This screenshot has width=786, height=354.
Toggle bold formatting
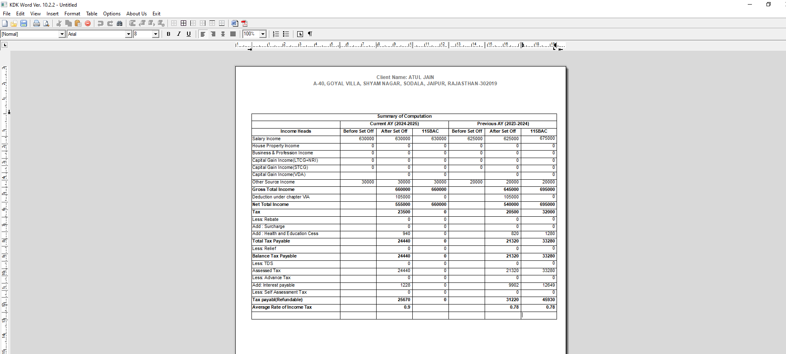click(168, 34)
